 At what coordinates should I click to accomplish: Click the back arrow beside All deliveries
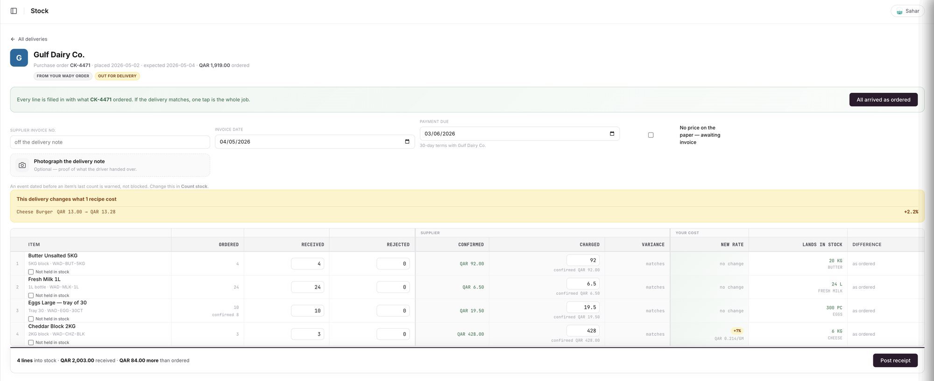(13, 39)
